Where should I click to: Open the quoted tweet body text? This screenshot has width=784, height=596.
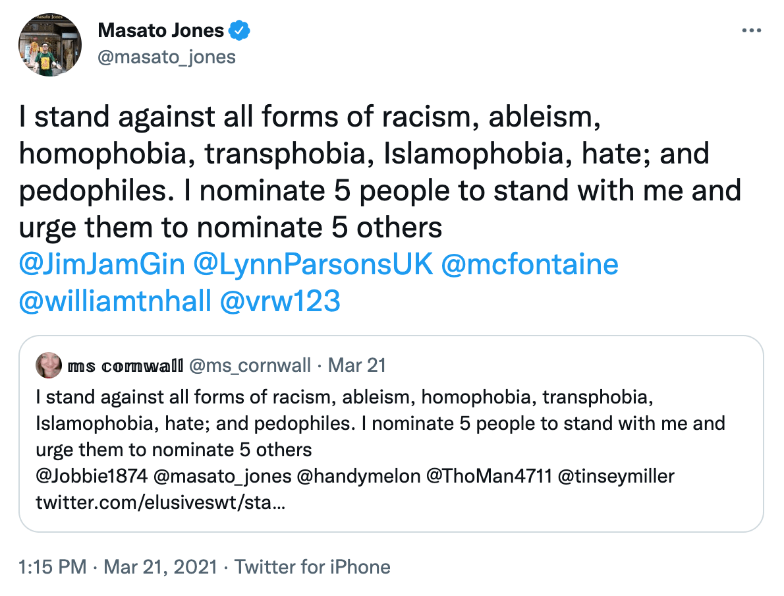[380, 423]
